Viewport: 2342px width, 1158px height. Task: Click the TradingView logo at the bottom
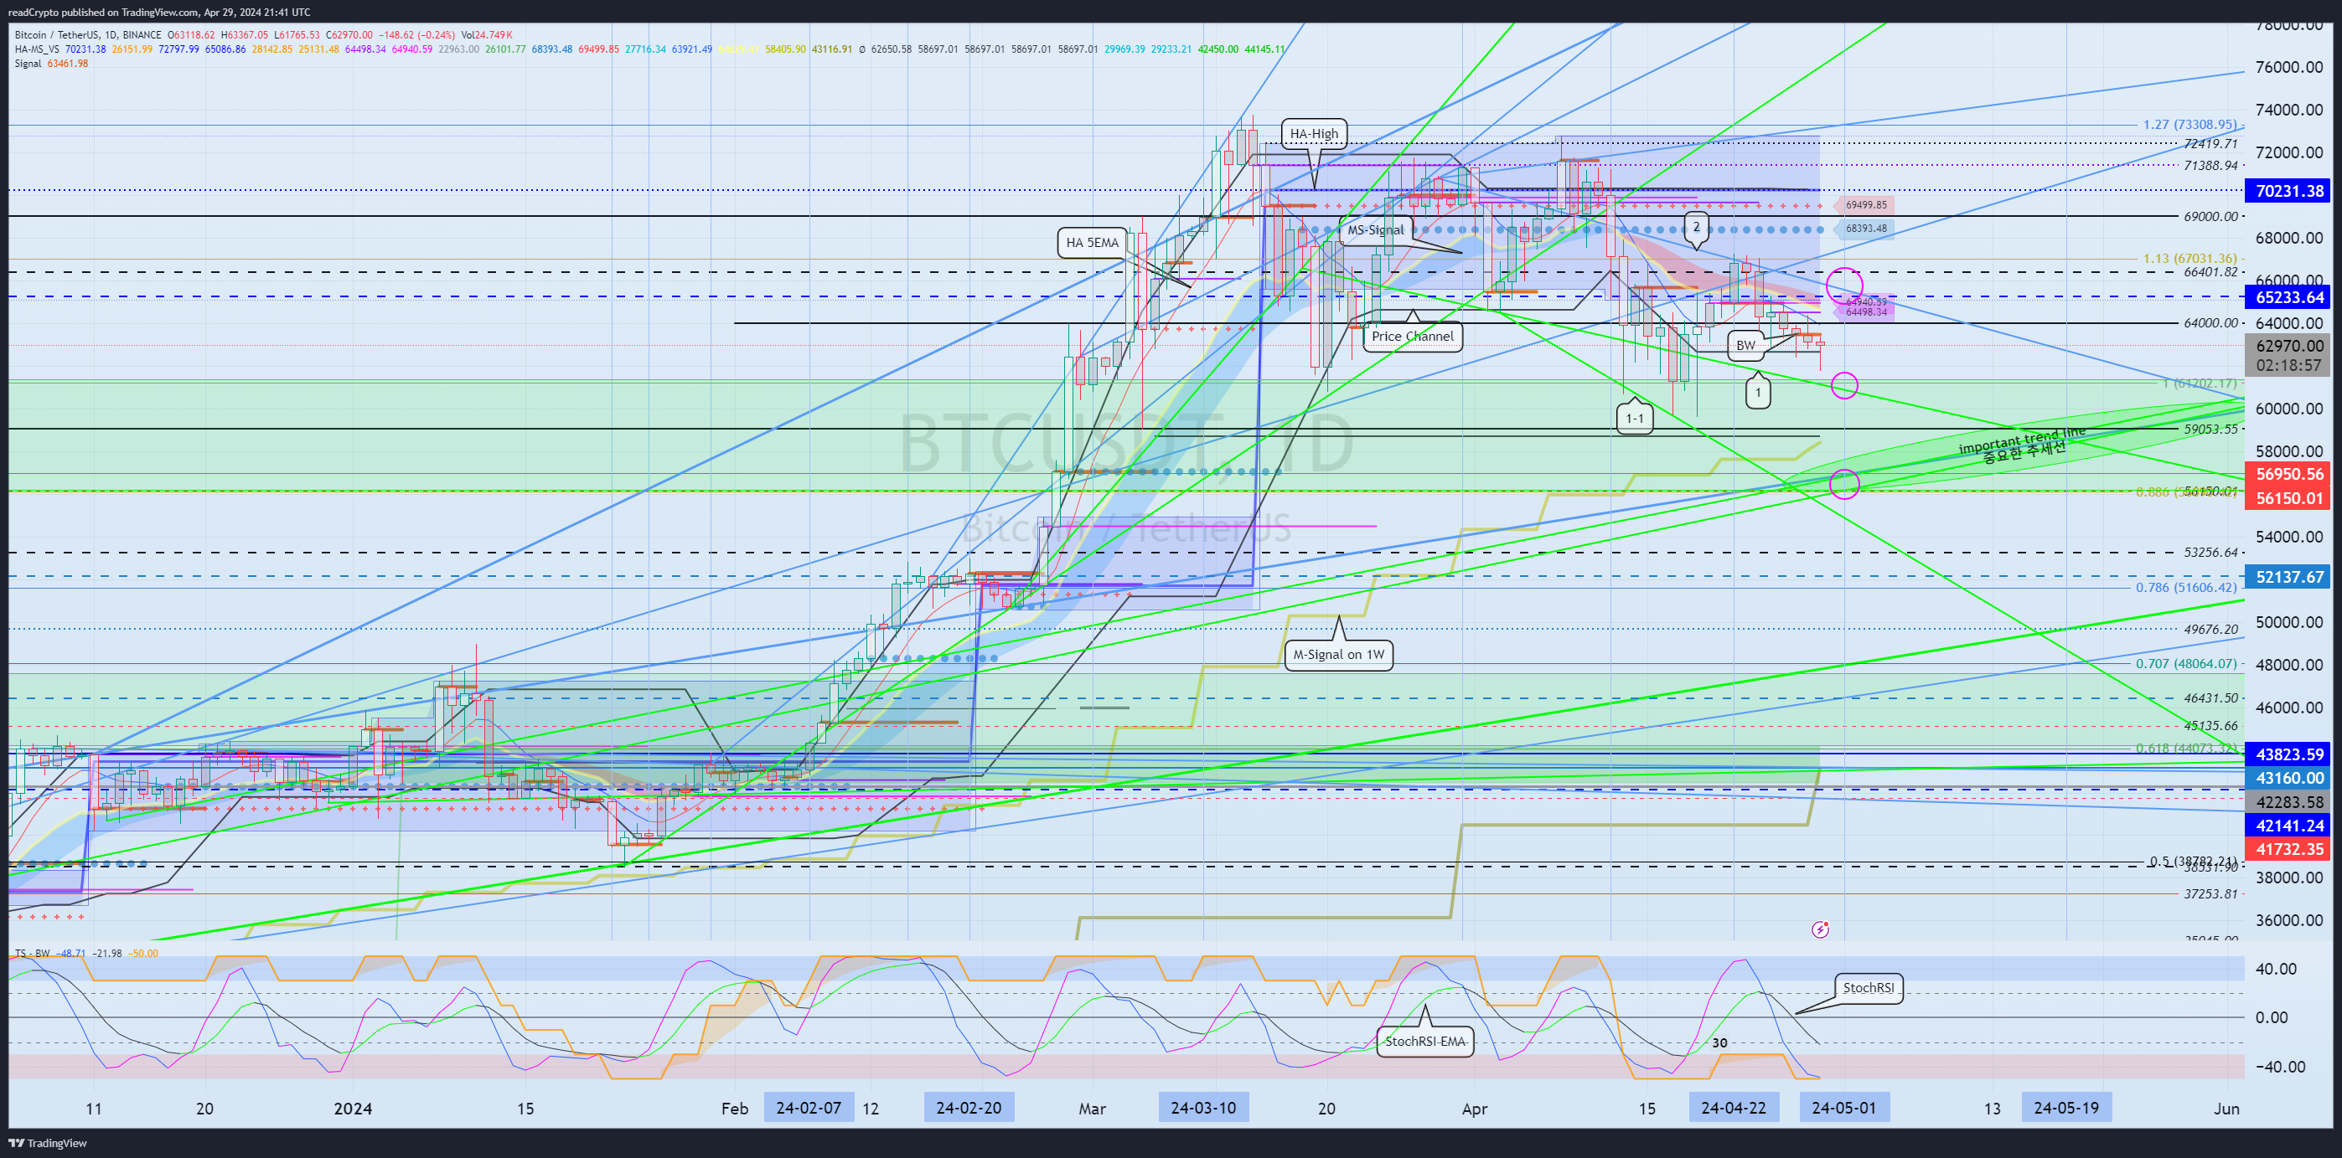[x=49, y=1143]
